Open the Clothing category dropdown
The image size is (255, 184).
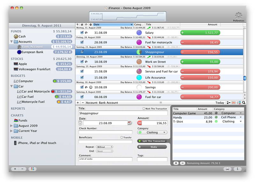[x=152, y=133]
